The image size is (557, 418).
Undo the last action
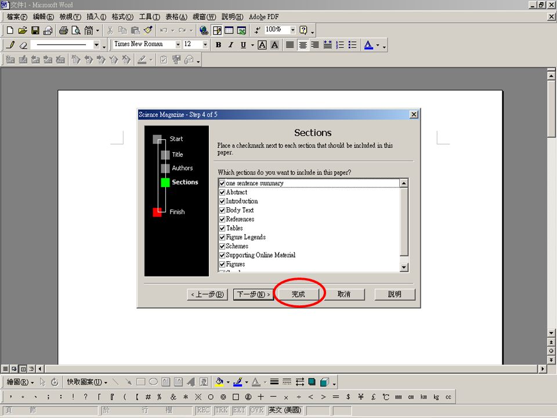(x=164, y=30)
